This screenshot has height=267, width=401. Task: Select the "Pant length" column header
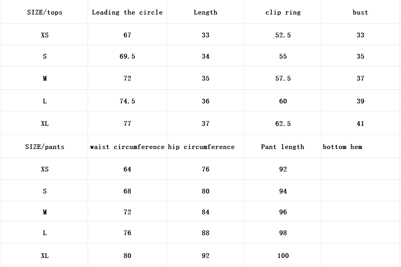pyautogui.click(x=283, y=147)
